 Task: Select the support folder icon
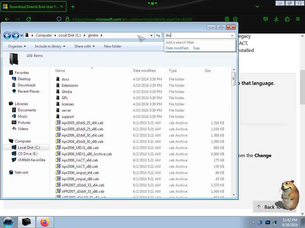click(x=58, y=116)
